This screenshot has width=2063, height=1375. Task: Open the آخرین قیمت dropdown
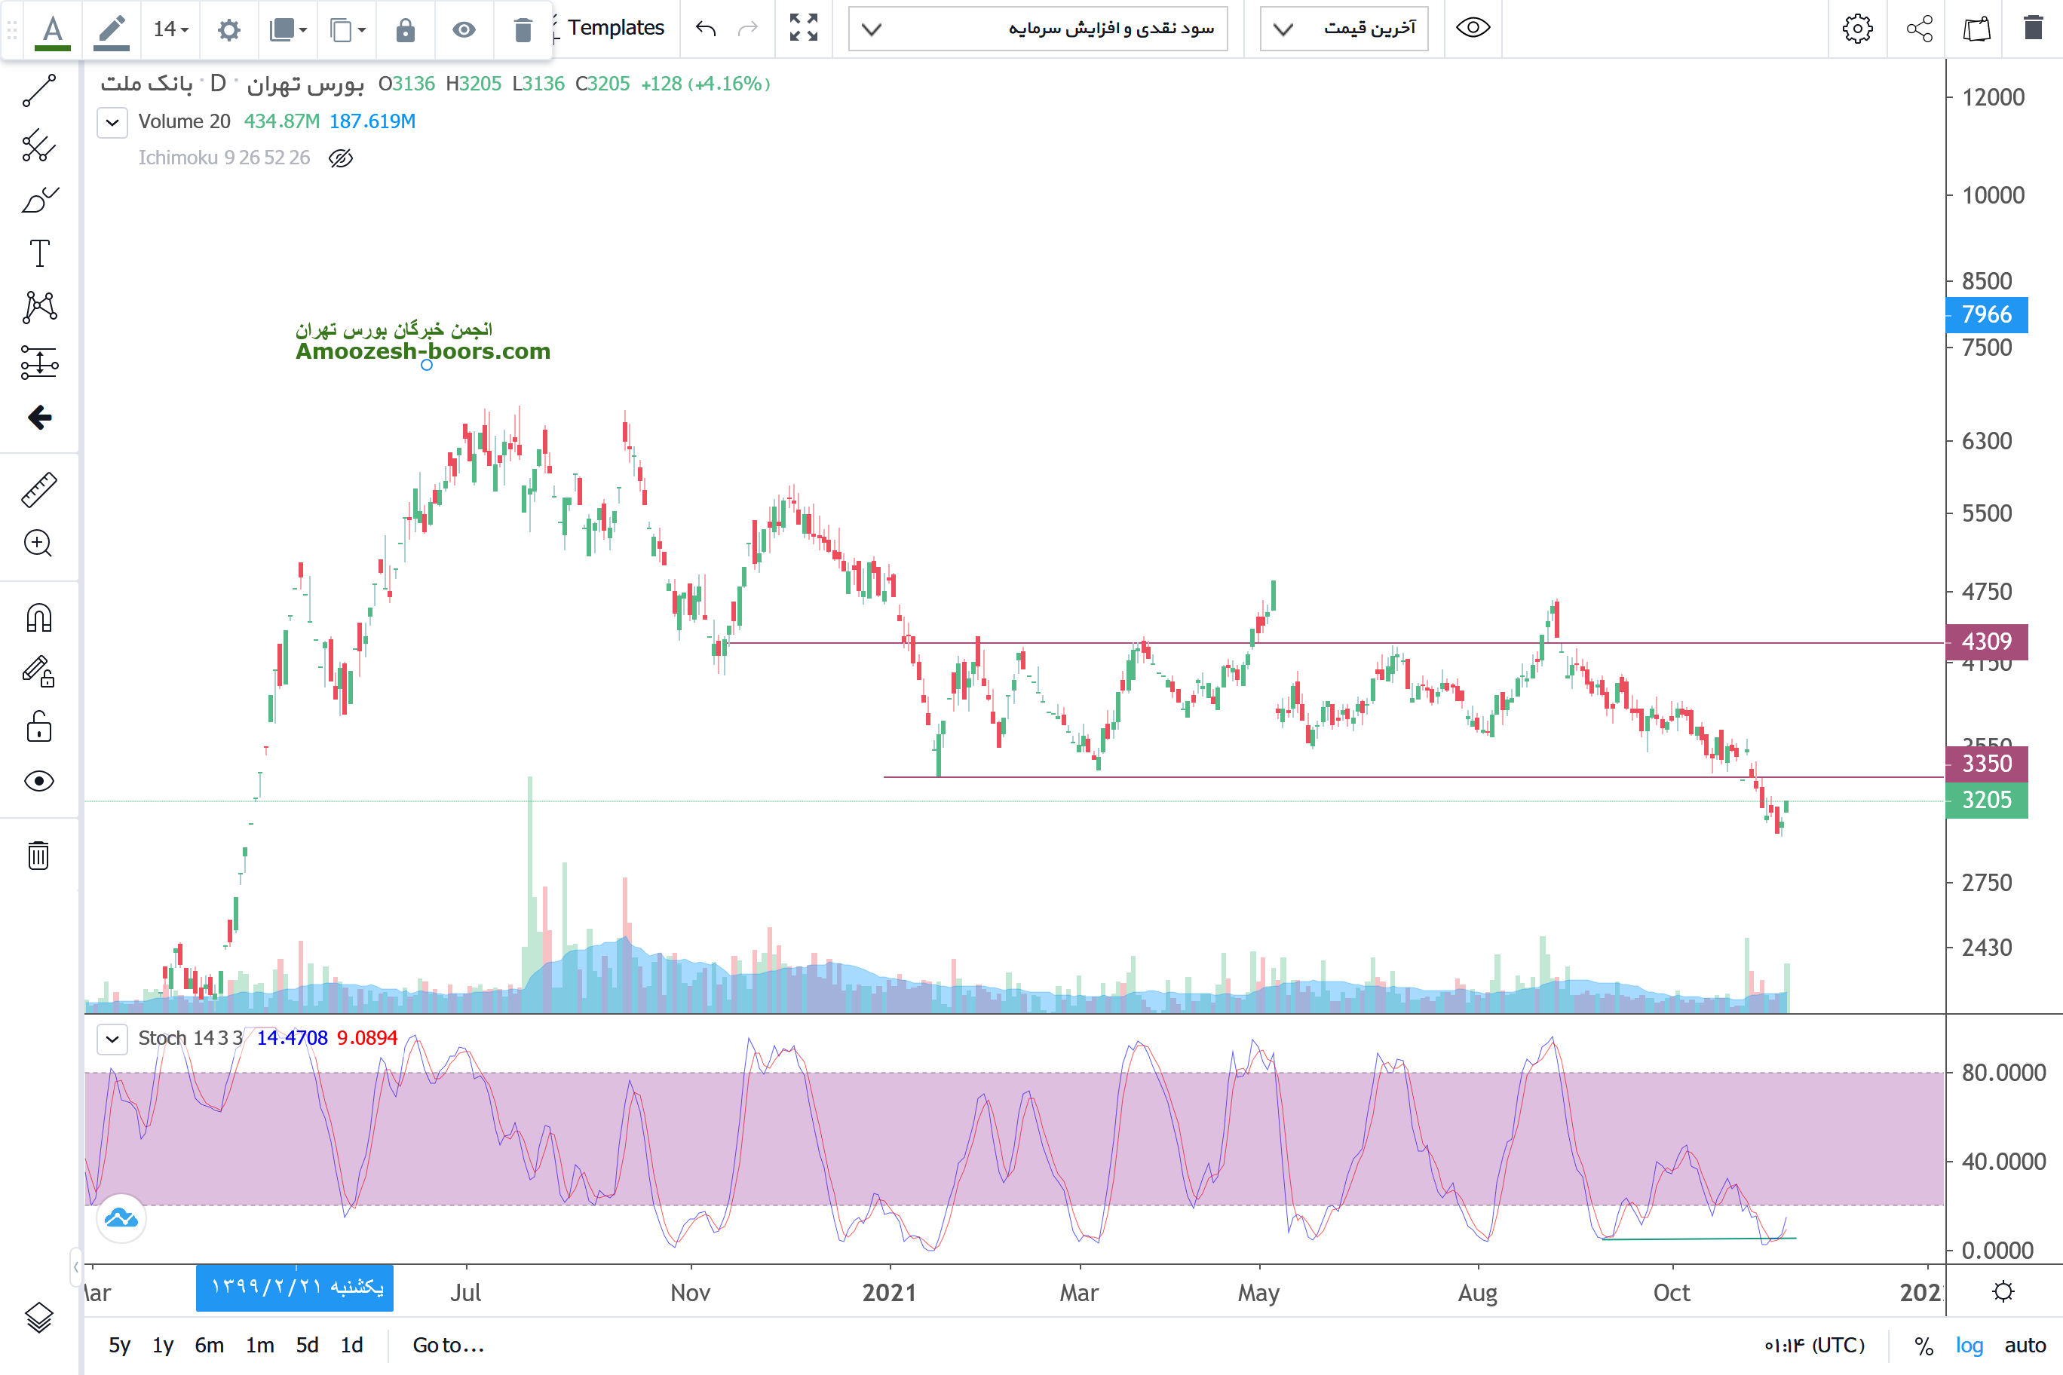pos(1344,29)
